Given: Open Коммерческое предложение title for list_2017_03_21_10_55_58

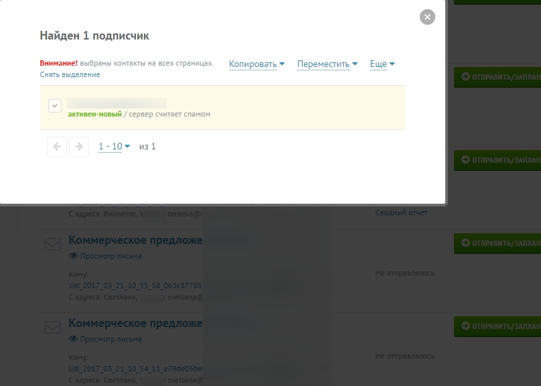Looking at the screenshot, I should coord(135,241).
